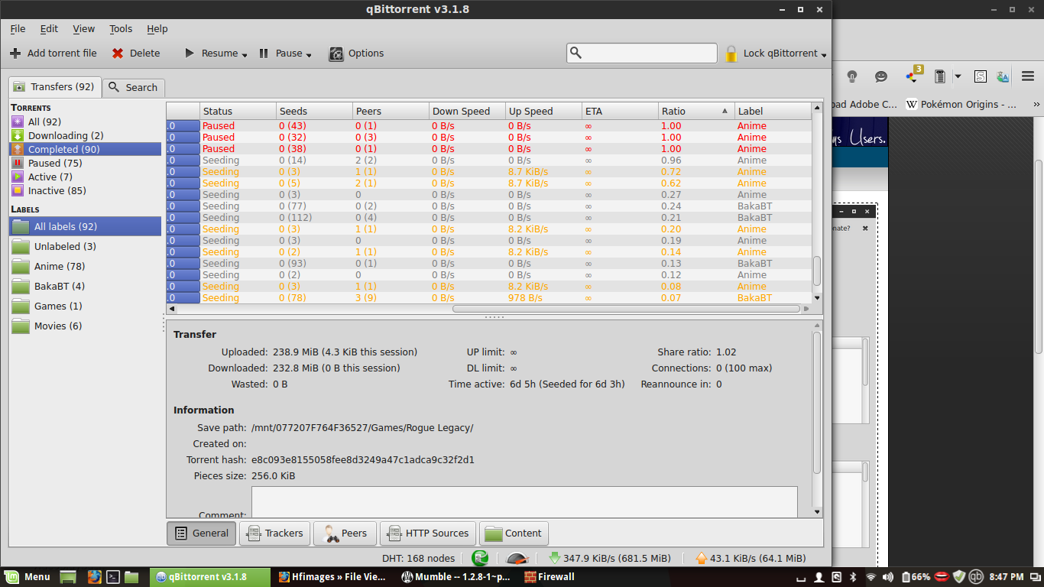Open the Pause dropdown arrow

[309, 55]
